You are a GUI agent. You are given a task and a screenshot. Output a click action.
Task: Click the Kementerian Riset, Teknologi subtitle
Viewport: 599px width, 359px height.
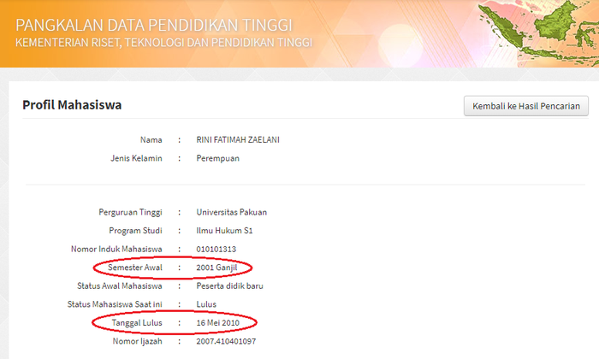[163, 43]
